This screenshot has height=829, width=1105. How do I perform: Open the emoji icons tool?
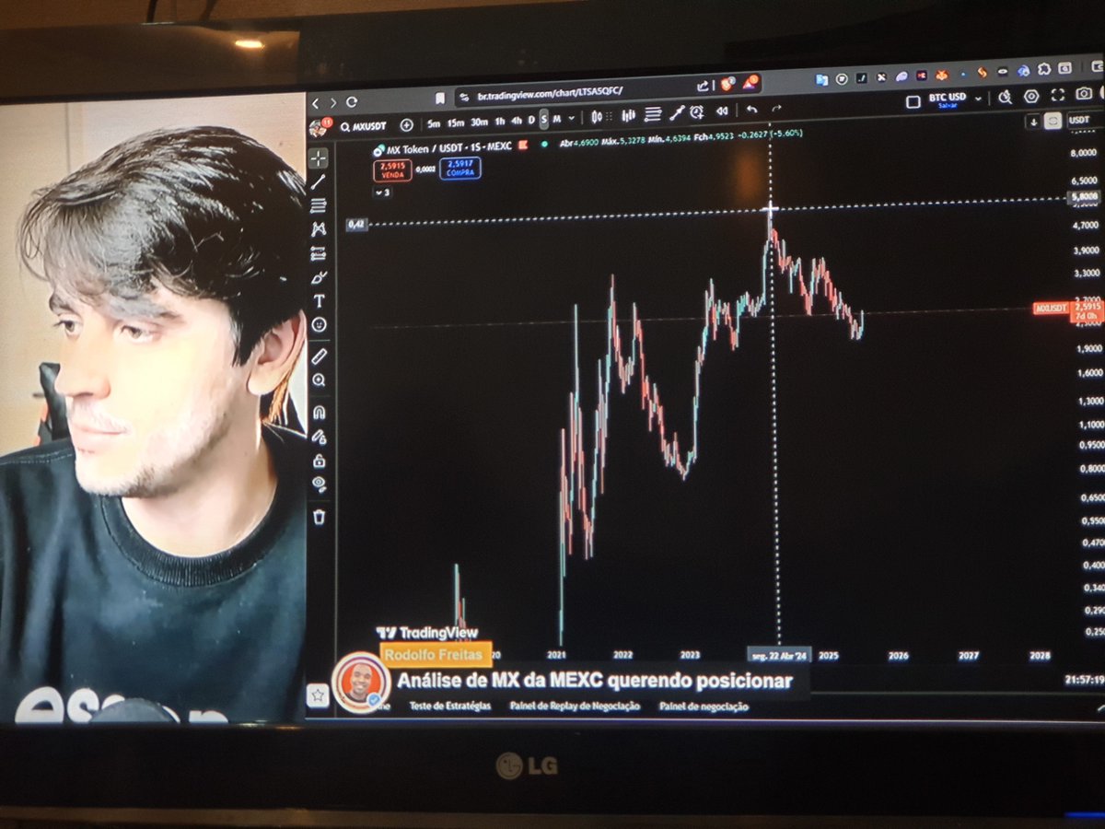pyautogui.click(x=319, y=324)
